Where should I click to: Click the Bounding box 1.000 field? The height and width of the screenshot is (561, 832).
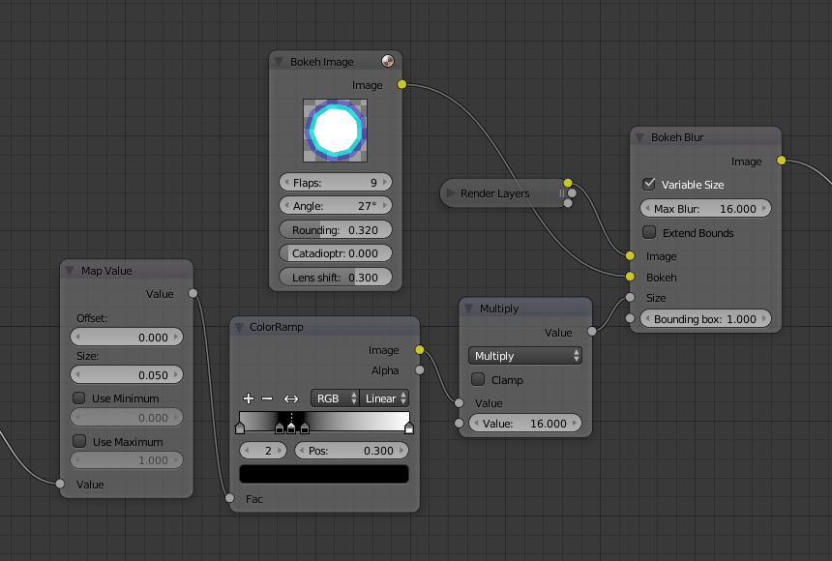pos(705,319)
